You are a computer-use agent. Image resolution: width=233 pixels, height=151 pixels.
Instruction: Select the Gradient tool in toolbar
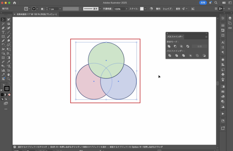[9, 57]
